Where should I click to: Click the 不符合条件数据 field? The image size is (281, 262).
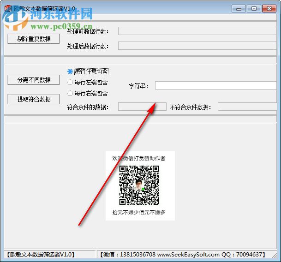point(247,107)
